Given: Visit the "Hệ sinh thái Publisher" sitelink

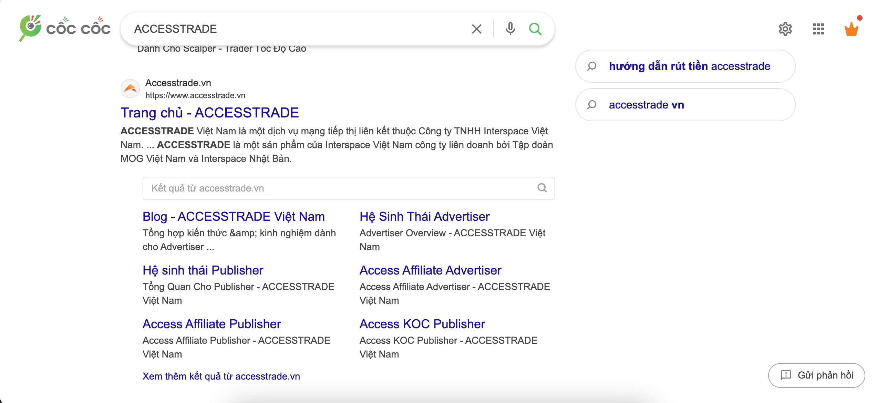Looking at the screenshot, I should coord(203,270).
